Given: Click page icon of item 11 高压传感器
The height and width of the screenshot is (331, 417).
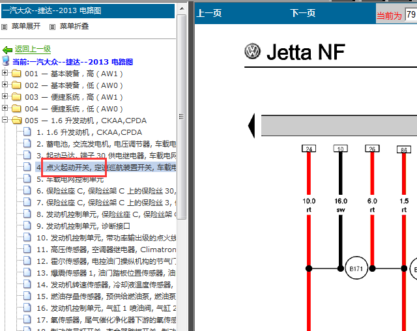Looking at the screenshot, I should [27, 249].
